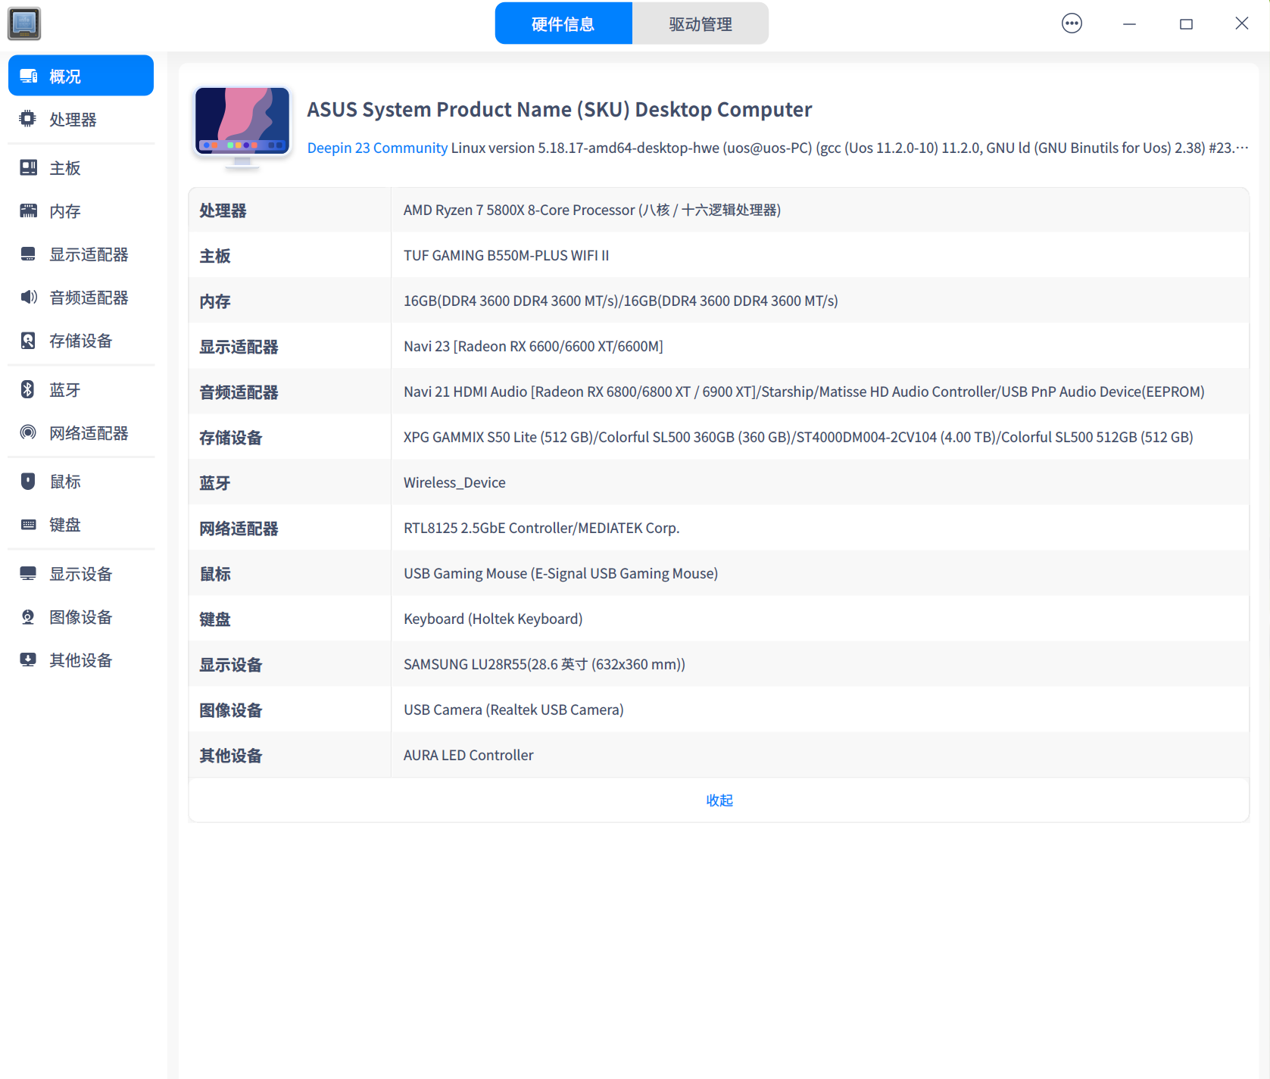
Task: Click the 处理器 row label in the table
Action: (x=223, y=210)
